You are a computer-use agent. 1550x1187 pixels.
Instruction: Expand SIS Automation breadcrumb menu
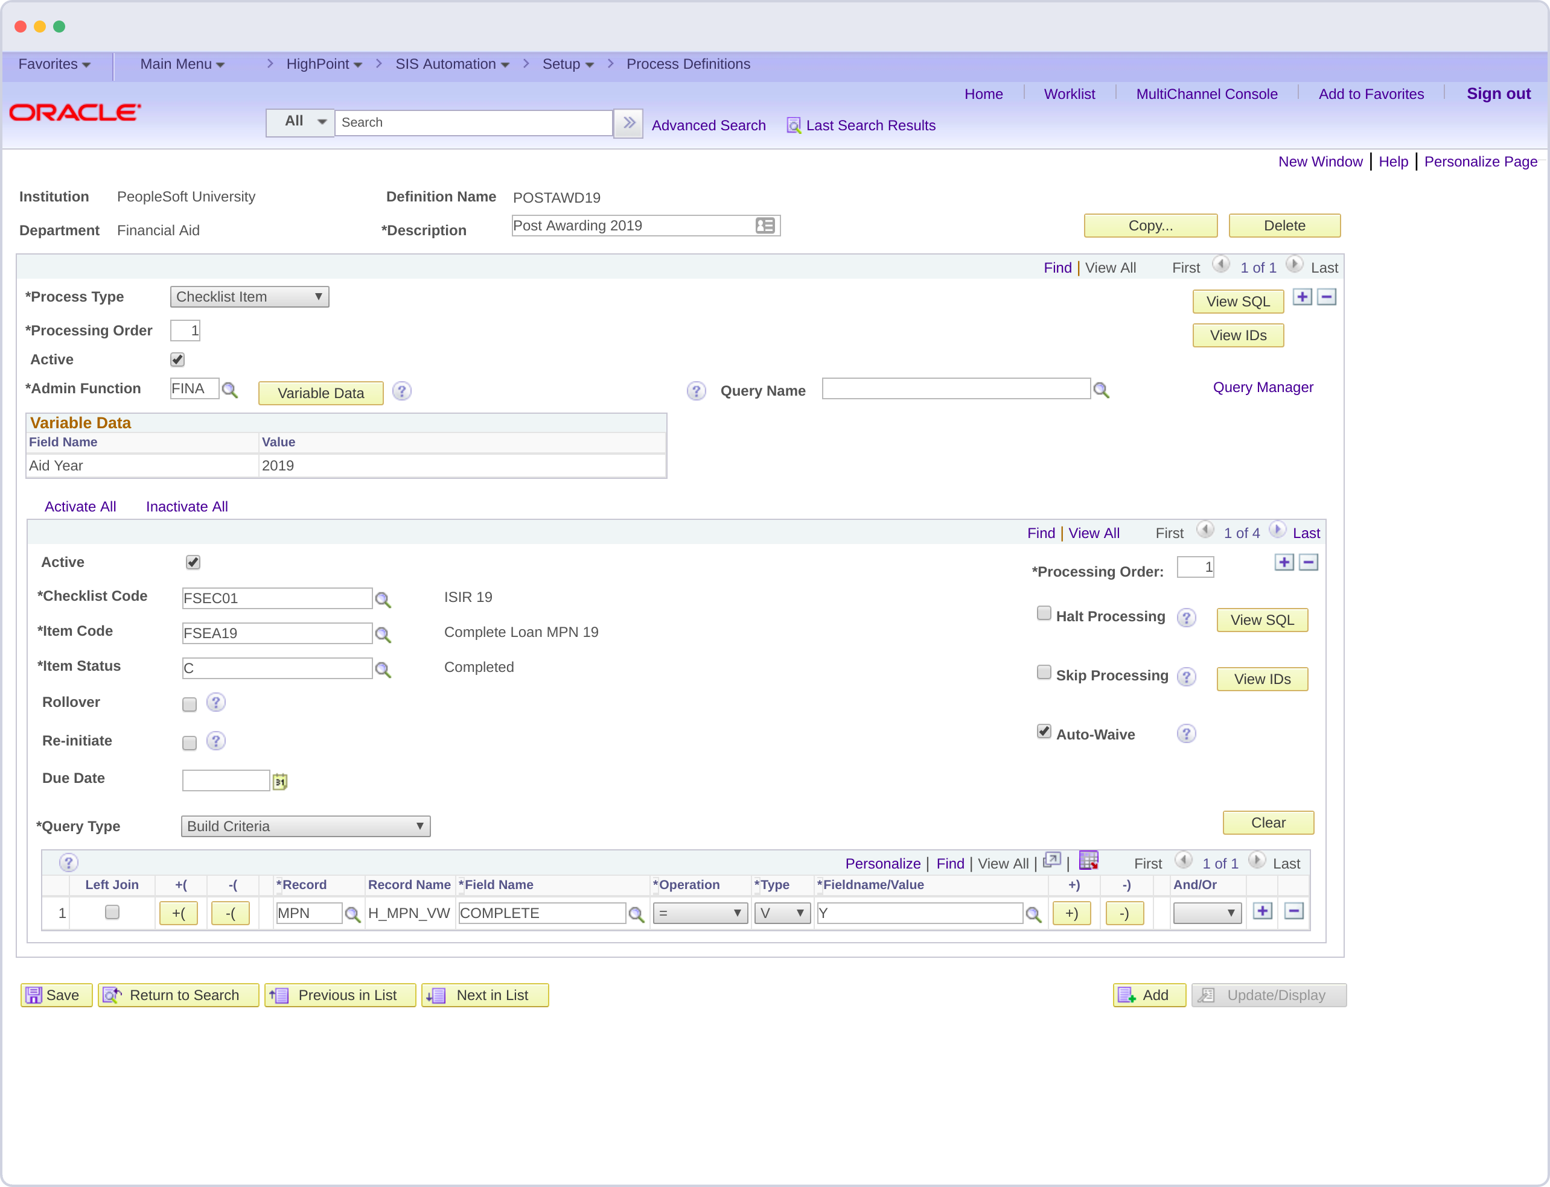(453, 65)
